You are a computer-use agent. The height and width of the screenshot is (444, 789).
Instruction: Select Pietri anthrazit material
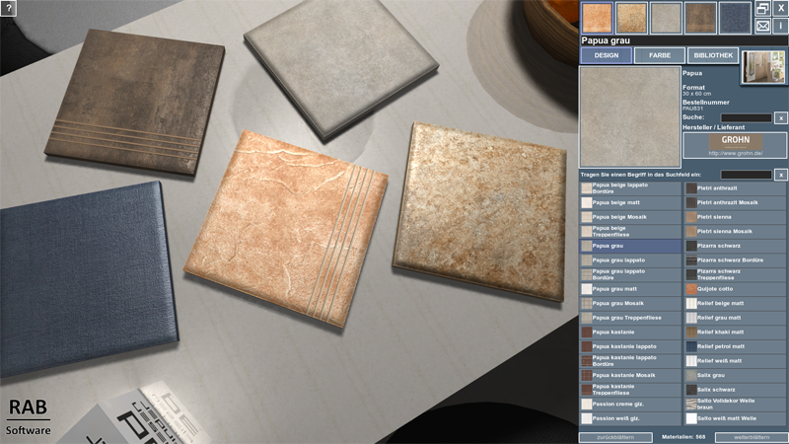click(735, 188)
